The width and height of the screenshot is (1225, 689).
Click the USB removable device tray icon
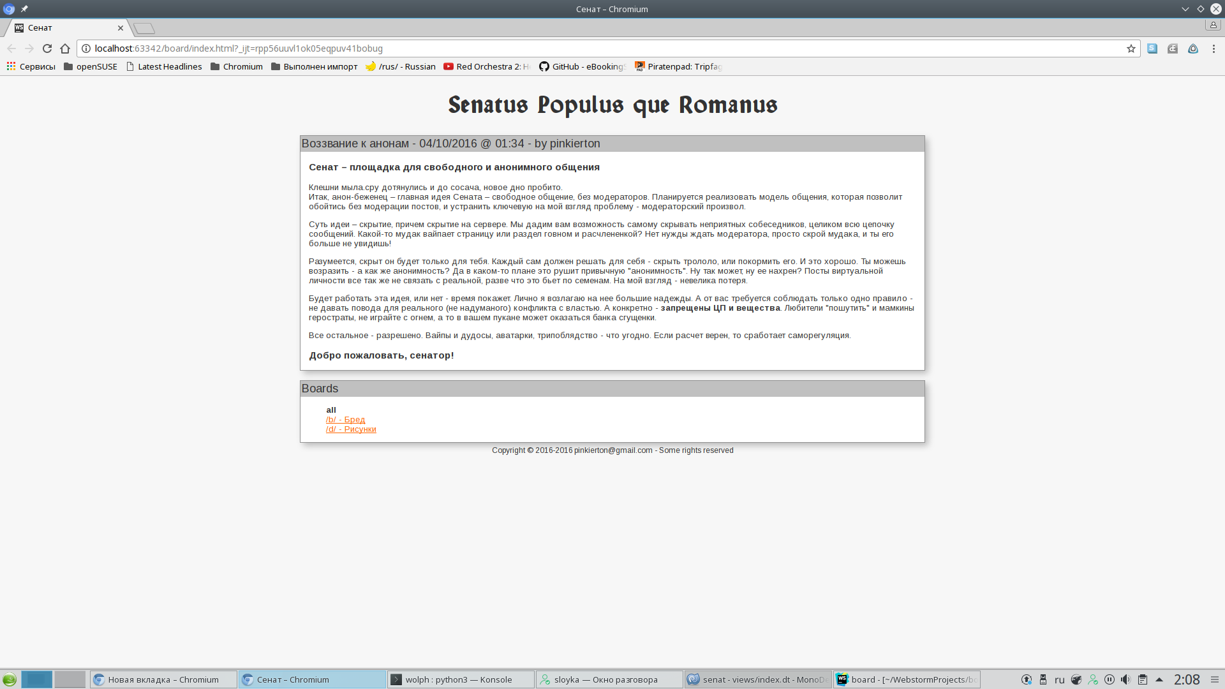1043,679
